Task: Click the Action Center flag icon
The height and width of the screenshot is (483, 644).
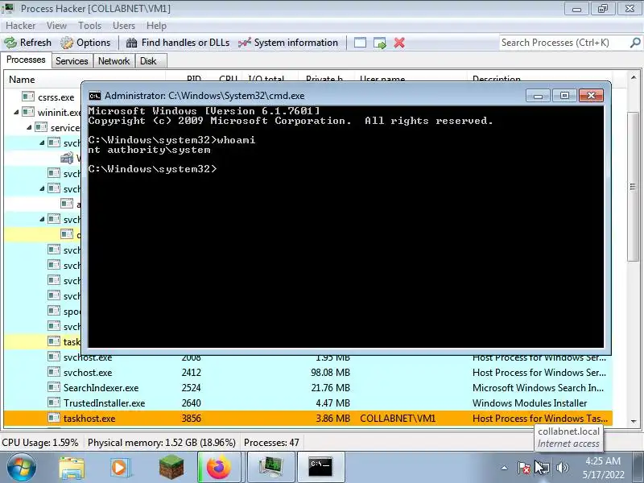Action: coord(524,468)
